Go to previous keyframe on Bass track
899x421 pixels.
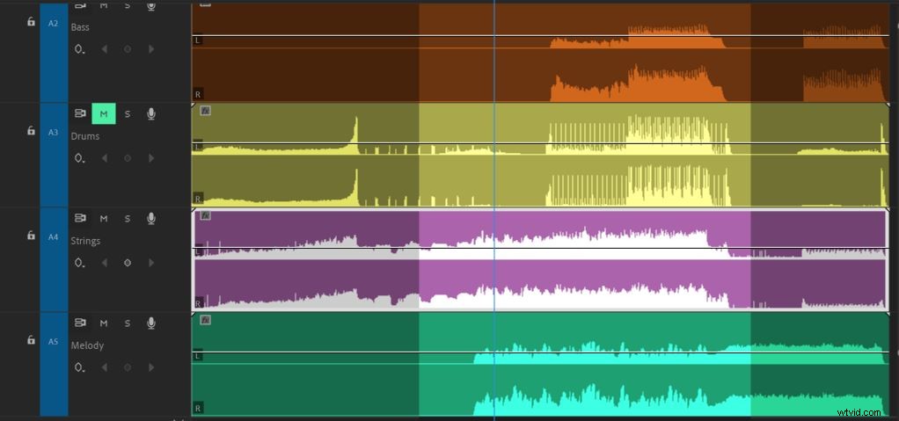pos(105,49)
